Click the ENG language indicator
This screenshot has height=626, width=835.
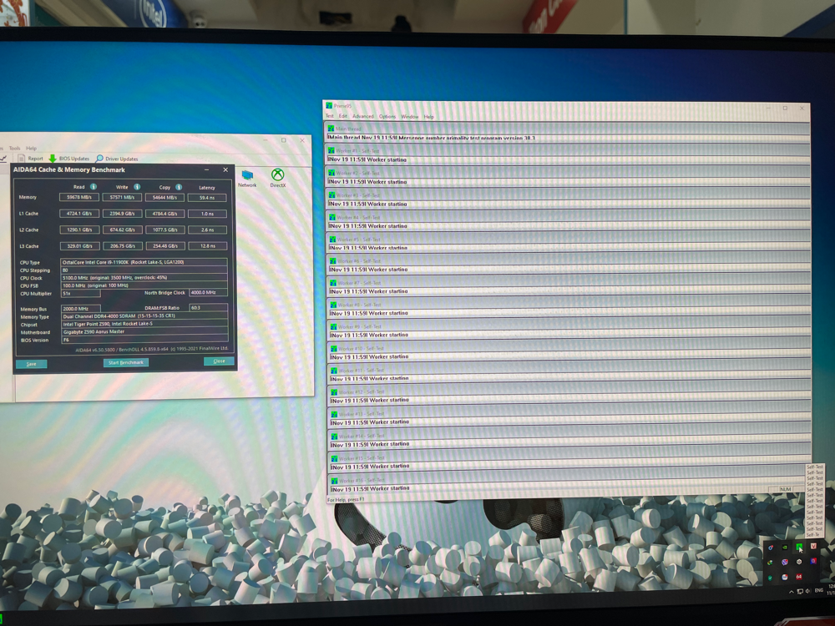coord(819,590)
